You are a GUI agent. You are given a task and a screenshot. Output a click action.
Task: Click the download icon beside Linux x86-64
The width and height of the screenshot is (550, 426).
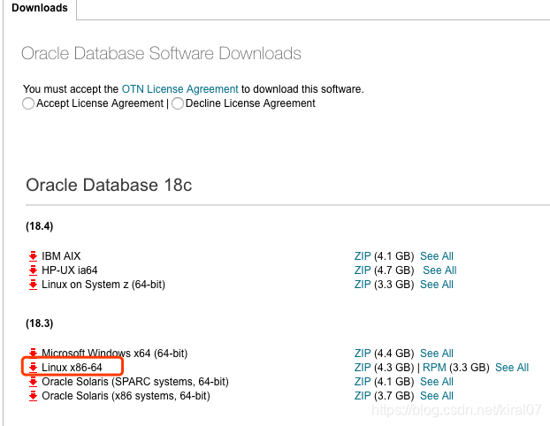click(x=33, y=368)
